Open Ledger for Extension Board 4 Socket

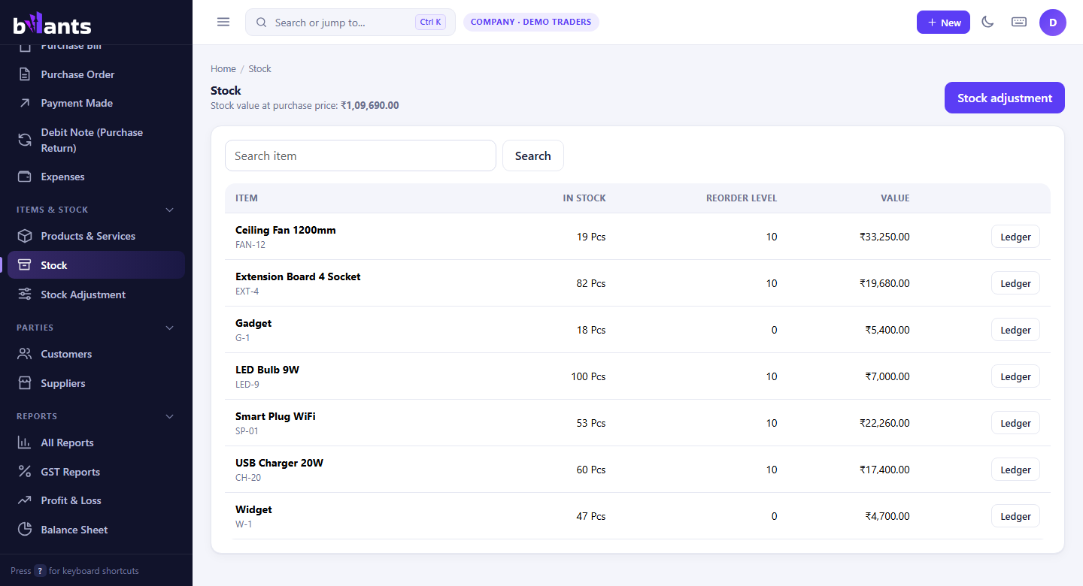click(1015, 283)
